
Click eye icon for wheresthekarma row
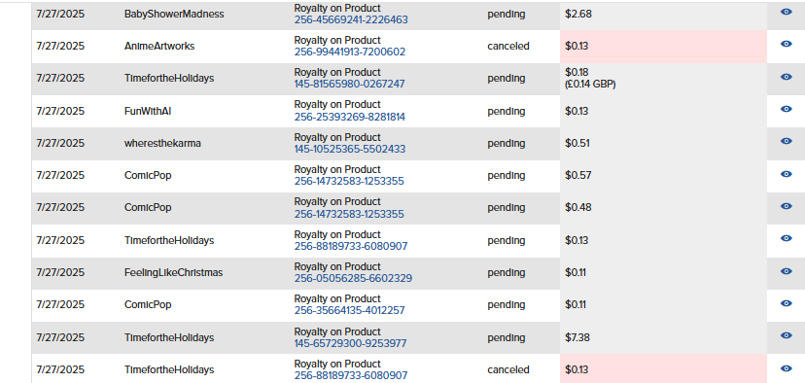point(786,141)
